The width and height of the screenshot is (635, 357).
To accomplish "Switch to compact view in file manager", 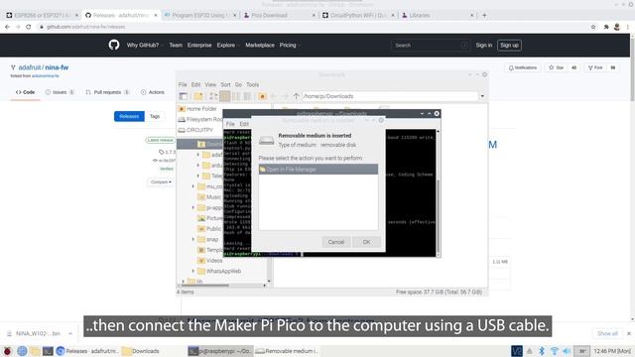I will point(236,96).
